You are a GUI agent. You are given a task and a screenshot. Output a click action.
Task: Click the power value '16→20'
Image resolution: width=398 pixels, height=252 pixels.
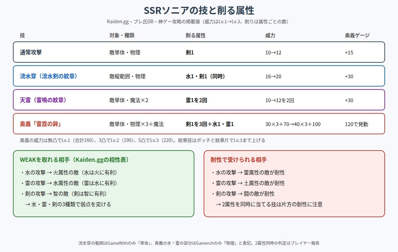point(273,76)
